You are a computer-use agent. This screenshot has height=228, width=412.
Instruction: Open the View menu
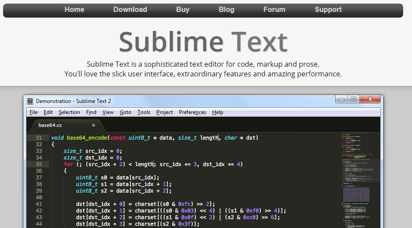coord(108,112)
